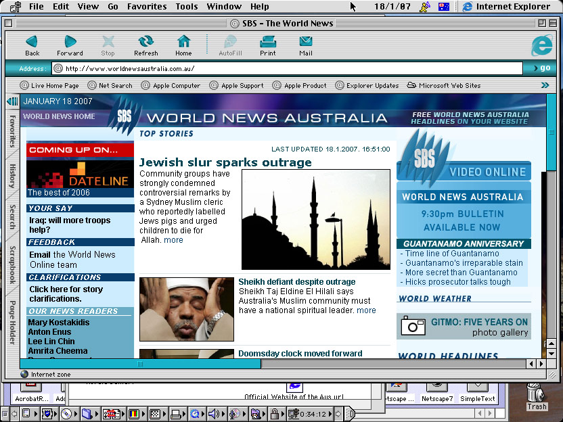Open Doomsday clock moved forward story
Image resolution: width=563 pixels, height=422 pixels.
click(300, 354)
